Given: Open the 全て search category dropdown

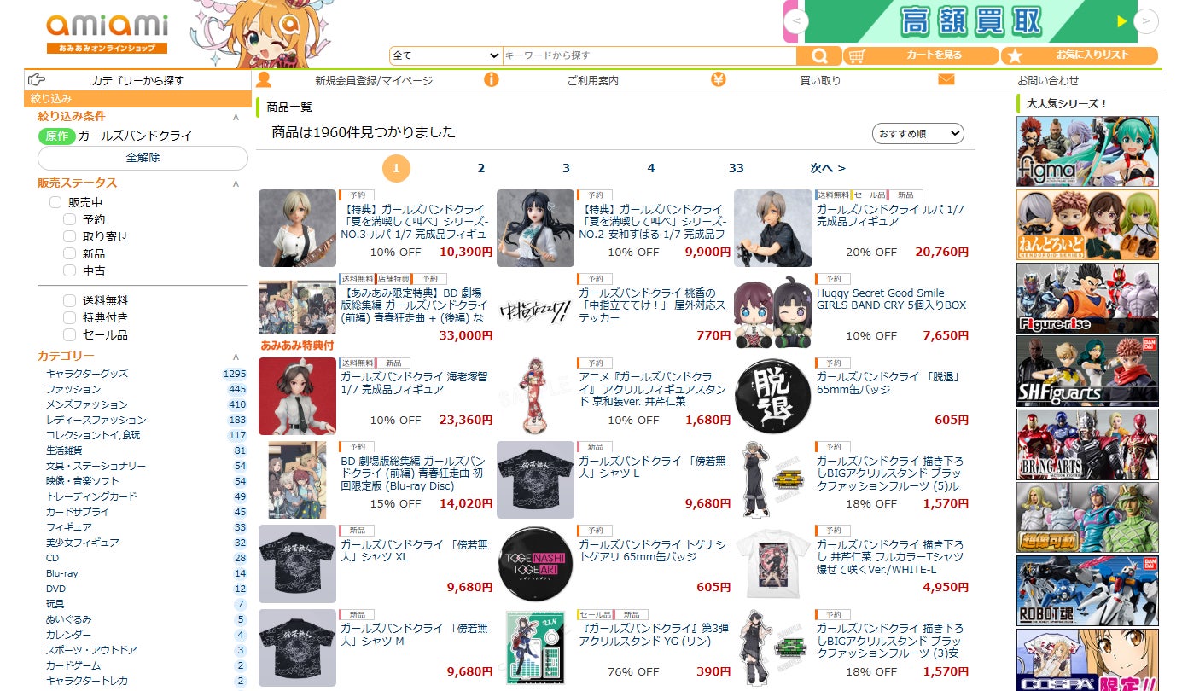Looking at the screenshot, I should 446,55.
